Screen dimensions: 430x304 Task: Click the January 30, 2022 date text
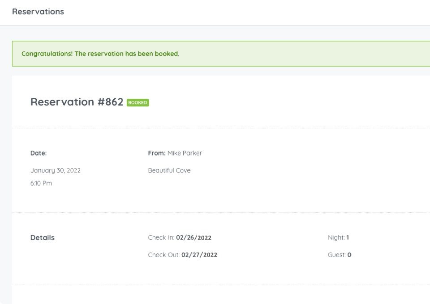[56, 170]
